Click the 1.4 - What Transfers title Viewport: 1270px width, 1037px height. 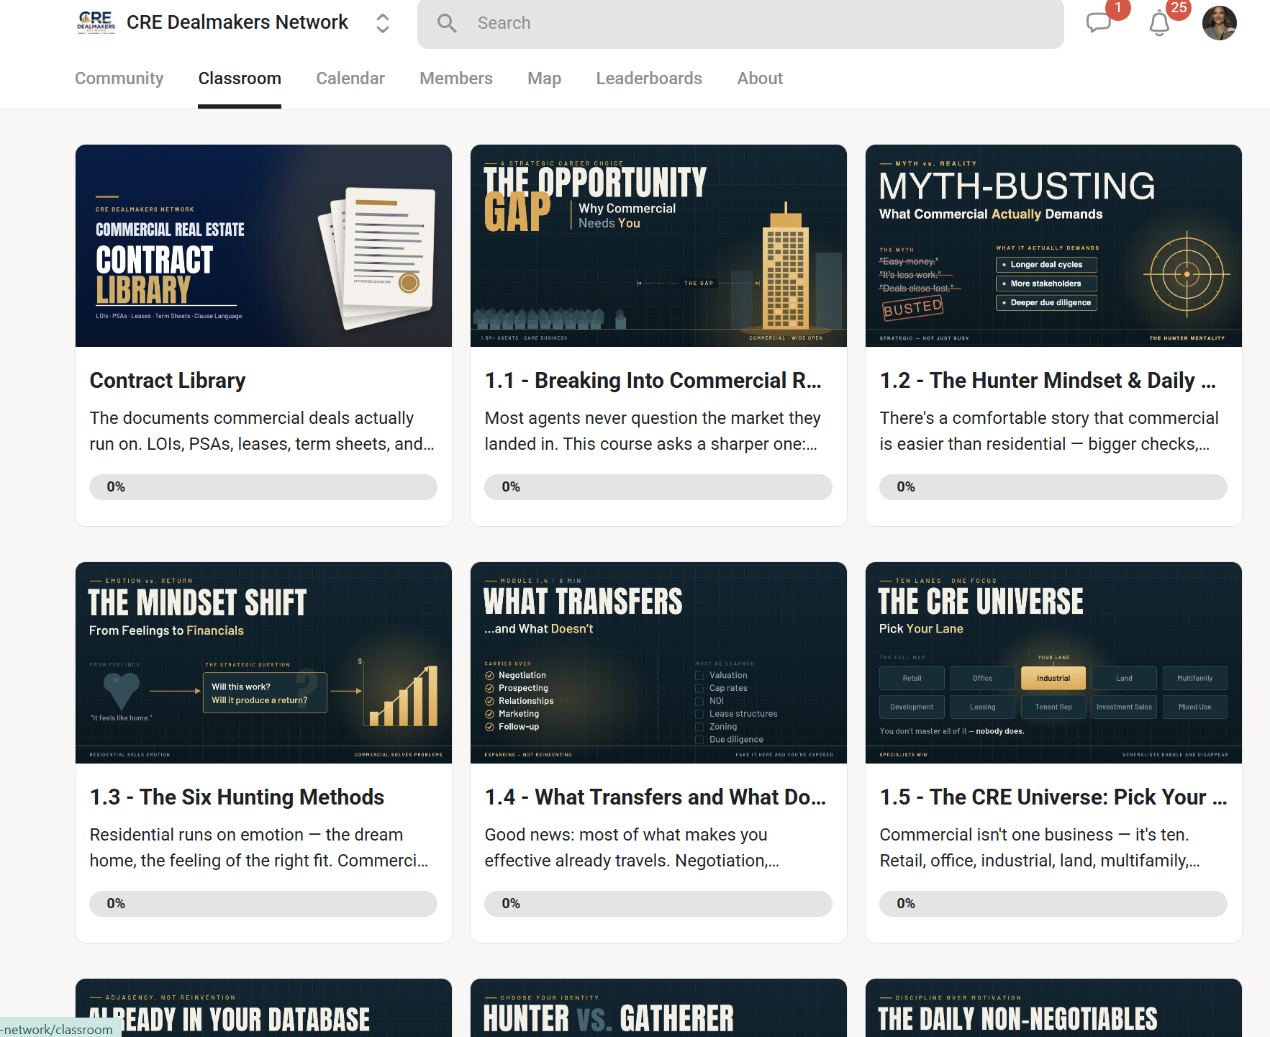(x=655, y=797)
